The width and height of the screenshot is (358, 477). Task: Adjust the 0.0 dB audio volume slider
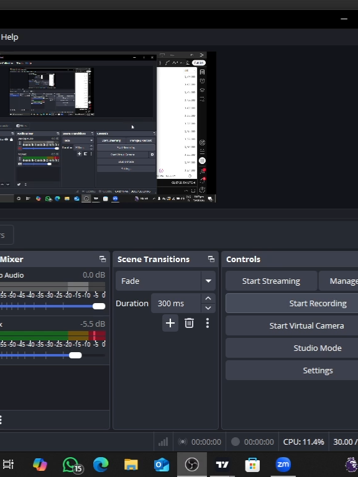(x=99, y=306)
